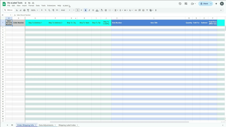Toggle bold formatting
Screen dimensions: 226x127
(x=85, y=10)
